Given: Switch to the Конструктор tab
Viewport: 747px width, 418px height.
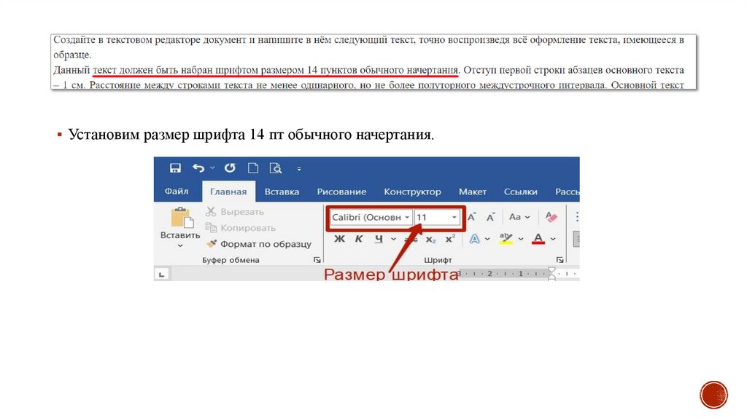Looking at the screenshot, I should [413, 192].
